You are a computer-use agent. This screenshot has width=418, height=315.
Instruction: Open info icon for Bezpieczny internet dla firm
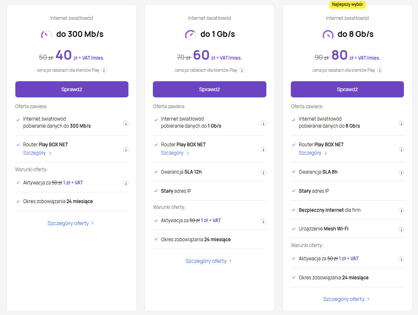(x=401, y=211)
